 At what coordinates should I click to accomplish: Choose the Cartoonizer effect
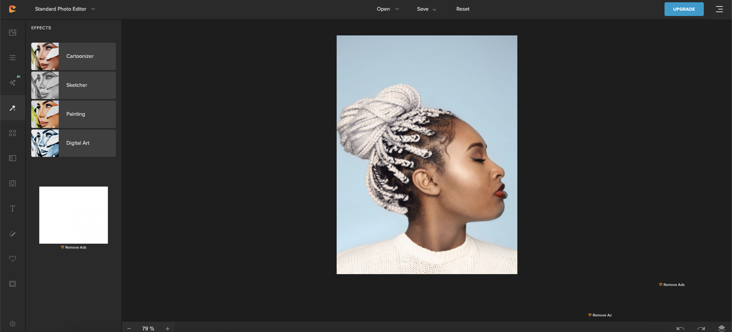point(74,56)
